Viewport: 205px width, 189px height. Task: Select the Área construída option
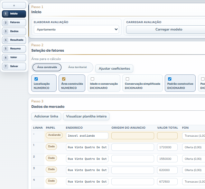click(x=47, y=67)
